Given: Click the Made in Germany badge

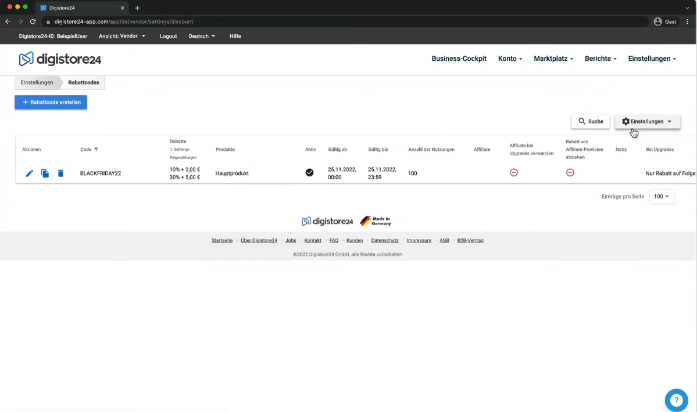Looking at the screenshot, I should point(375,221).
